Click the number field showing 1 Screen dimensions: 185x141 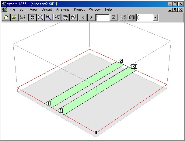tap(103, 18)
